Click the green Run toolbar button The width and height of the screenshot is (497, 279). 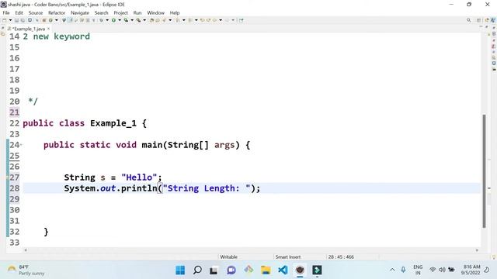pos(113,20)
